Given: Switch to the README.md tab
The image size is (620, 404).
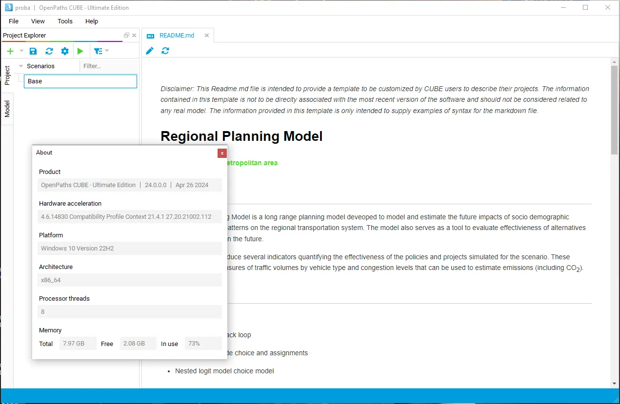Looking at the screenshot, I should [x=177, y=35].
